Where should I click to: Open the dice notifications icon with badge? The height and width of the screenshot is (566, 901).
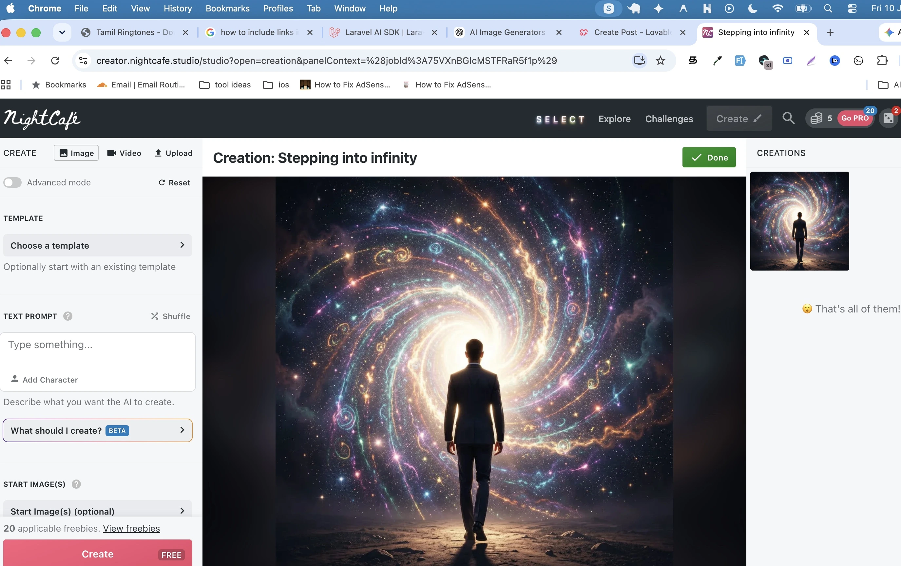click(x=889, y=118)
